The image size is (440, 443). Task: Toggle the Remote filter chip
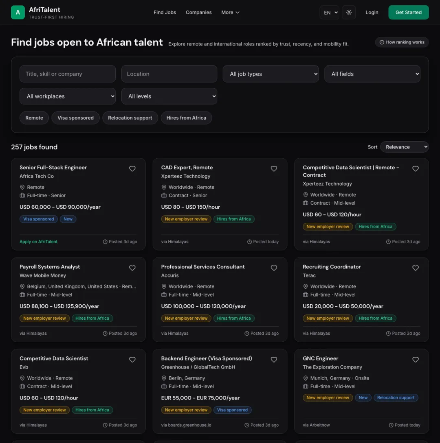[x=34, y=118]
